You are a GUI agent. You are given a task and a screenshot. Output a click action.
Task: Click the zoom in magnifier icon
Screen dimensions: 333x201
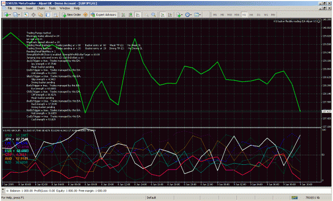click(147, 15)
